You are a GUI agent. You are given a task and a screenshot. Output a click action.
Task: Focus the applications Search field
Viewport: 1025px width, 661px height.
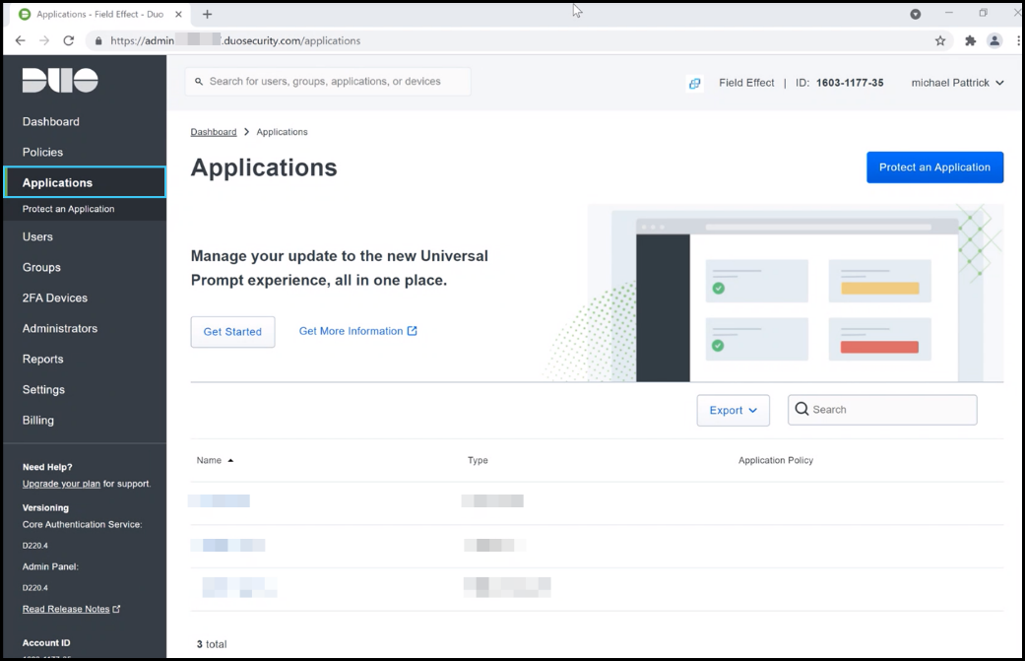pos(882,410)
